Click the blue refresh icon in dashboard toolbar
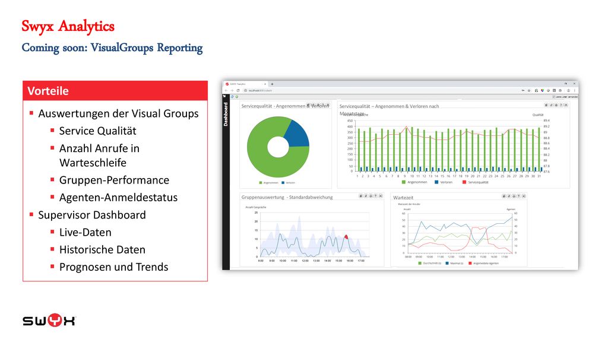 [x=232, y=97]
